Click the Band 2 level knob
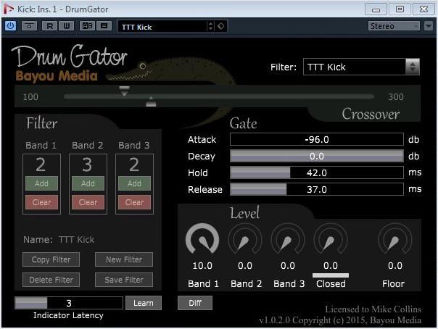 click(x=245, y=240)
